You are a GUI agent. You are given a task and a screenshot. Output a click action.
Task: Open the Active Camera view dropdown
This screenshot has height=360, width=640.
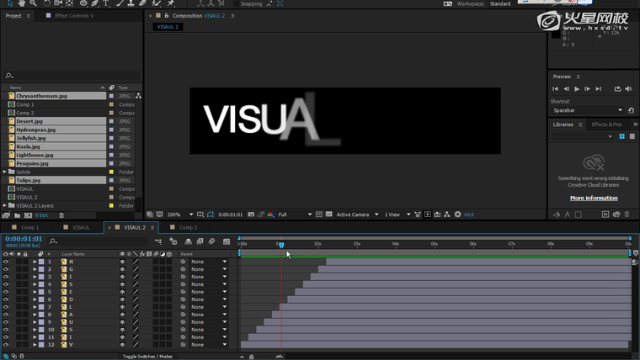tap(357, 214)
